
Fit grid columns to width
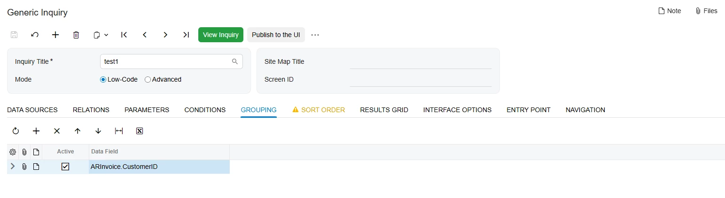click(x=119, y=131)
